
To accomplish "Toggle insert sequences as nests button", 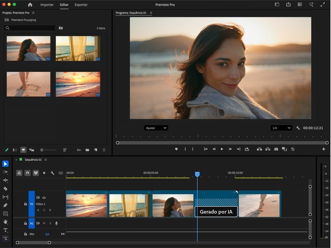I will coord(19,173).
